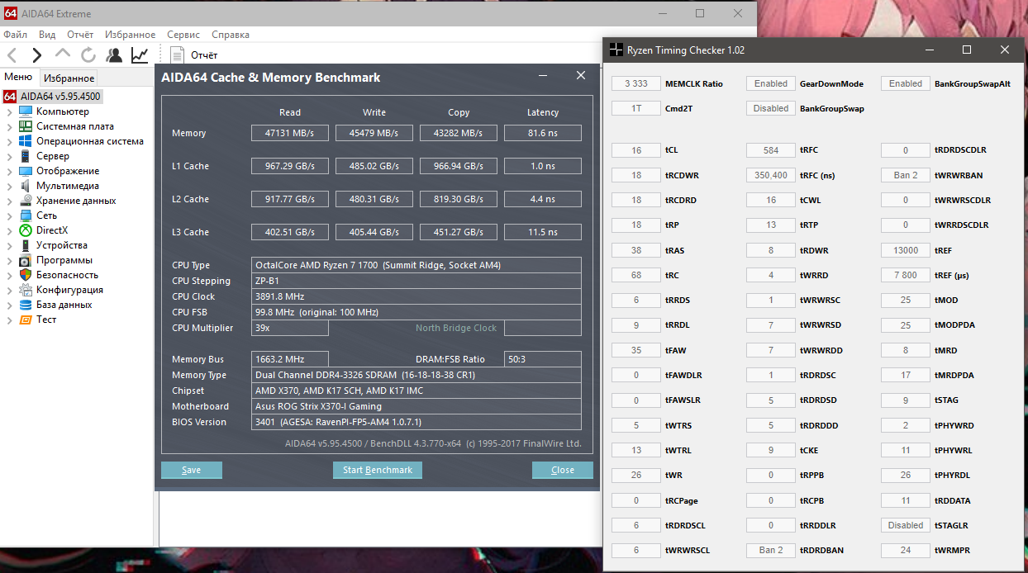Select the База данных database icon
The height and width of the screenshot is (573, 1028).
26,305
